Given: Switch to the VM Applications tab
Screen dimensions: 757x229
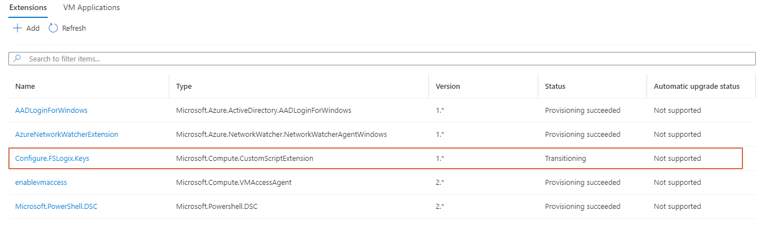Looking at the screenshot, I should 91,8.
